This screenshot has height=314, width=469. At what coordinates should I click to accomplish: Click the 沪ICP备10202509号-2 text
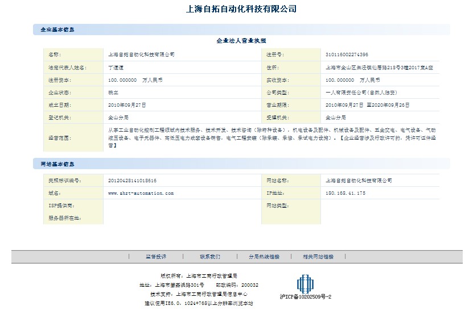306,297
